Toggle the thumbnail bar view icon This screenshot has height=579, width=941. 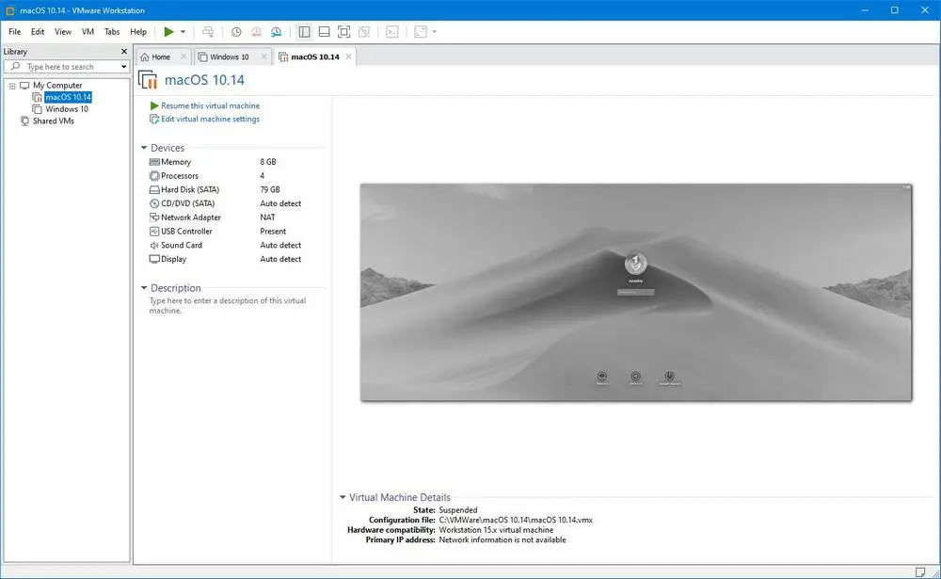tap(324, 32)
